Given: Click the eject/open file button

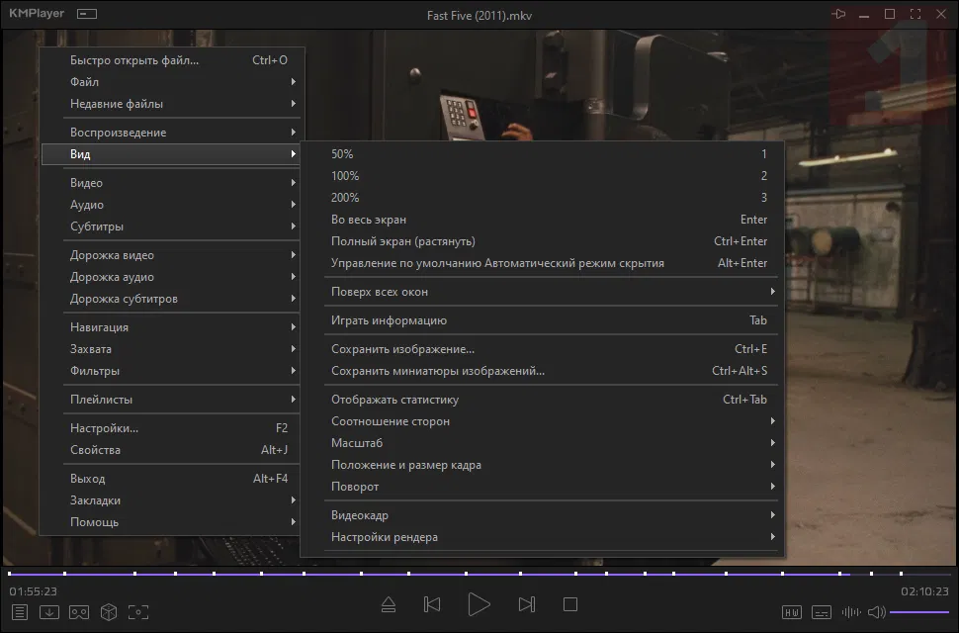Looking at the screenshot, I should pyautogui.click(x=389, y=605).
